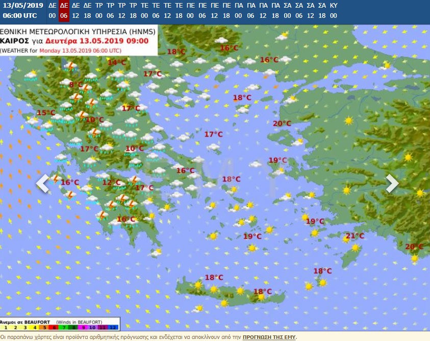Image resolution: width=430 pixels, height=341 pixels.
Task: Click the cloud icon left of 19°C near Chios
Action: (x=255, y=164)
